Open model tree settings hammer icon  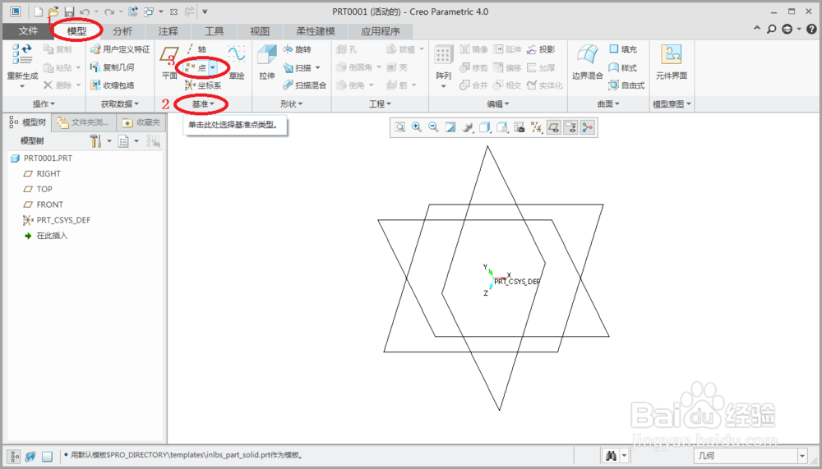click(95, 141)
